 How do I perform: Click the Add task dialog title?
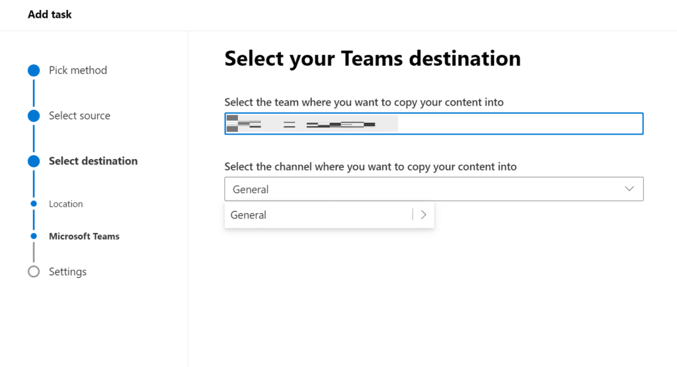(50, 15)
